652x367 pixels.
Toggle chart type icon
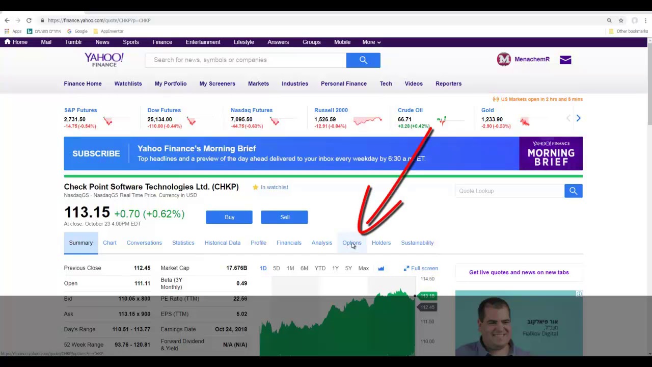(381, 268)
